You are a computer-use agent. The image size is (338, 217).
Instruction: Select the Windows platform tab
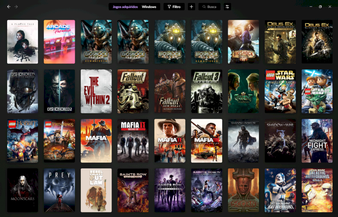pyautogui.click(x=149, y=7)
